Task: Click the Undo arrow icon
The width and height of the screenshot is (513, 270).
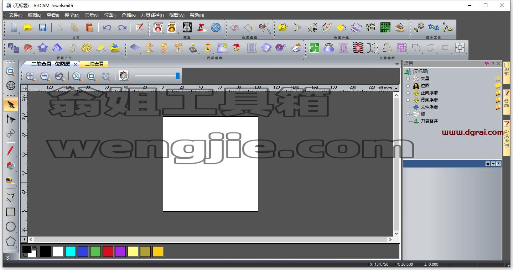Action: pos(107,27)
